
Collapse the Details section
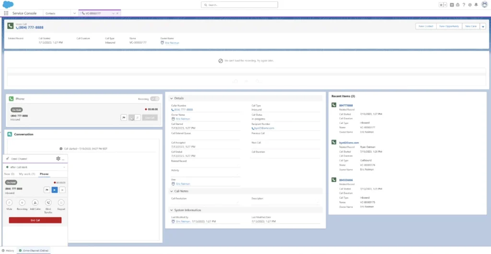[x=172, y=98]
